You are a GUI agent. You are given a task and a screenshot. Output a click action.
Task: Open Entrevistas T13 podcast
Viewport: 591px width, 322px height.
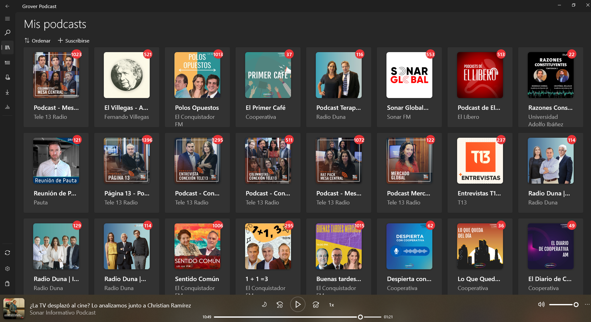coord(480,173)
